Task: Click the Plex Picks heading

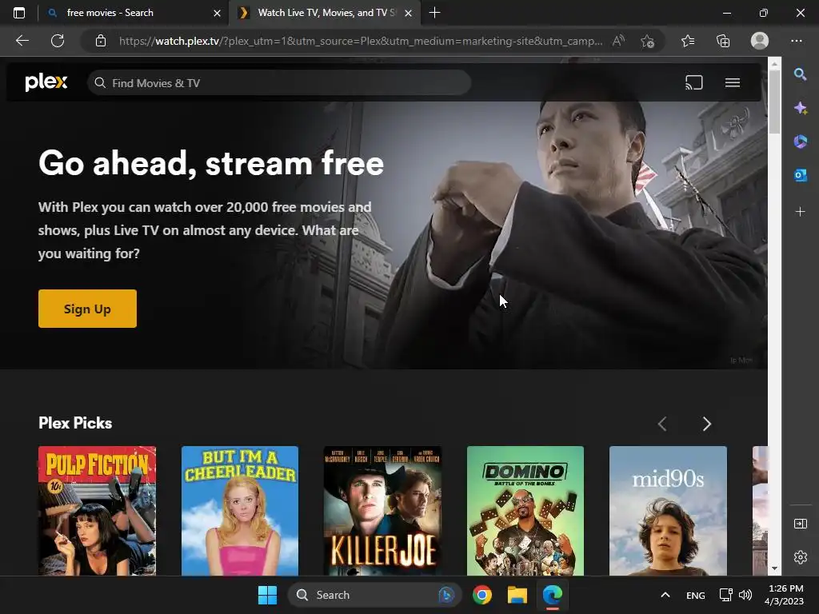Action: pyautogui.click(x=75, y=423)
